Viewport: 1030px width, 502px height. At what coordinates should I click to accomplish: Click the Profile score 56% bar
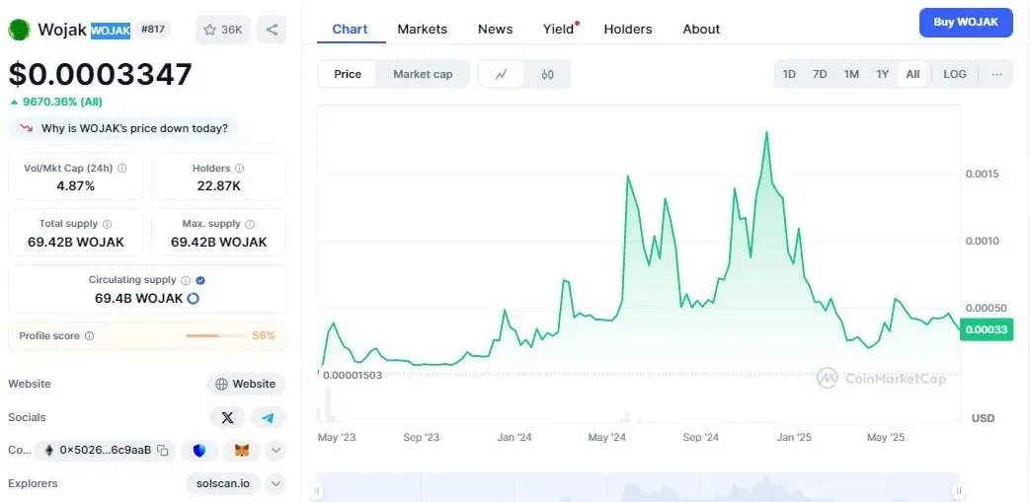[215, 336]
